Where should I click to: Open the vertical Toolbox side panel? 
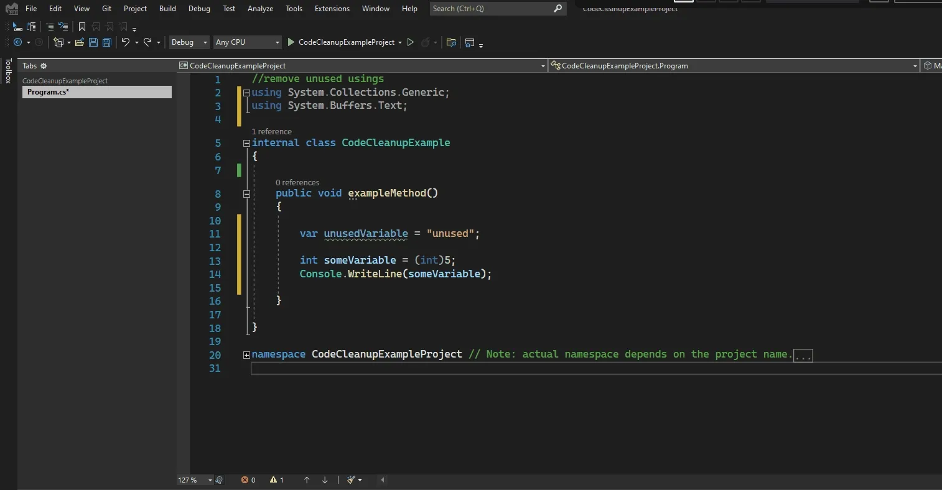click(8, 71)
